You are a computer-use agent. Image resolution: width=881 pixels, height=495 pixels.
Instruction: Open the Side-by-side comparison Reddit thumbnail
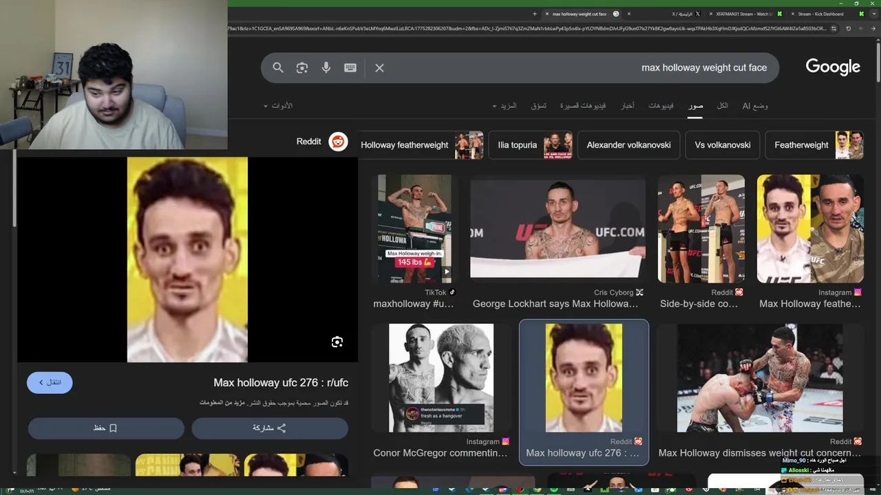[701, 229]
